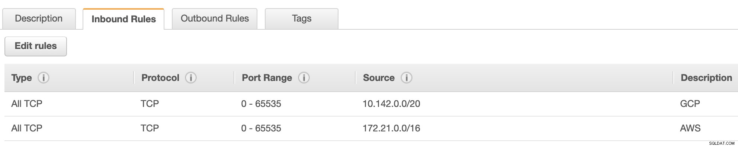Open the Description tab
This screenshot has width=738, height=147.
[x=39, y=19]
